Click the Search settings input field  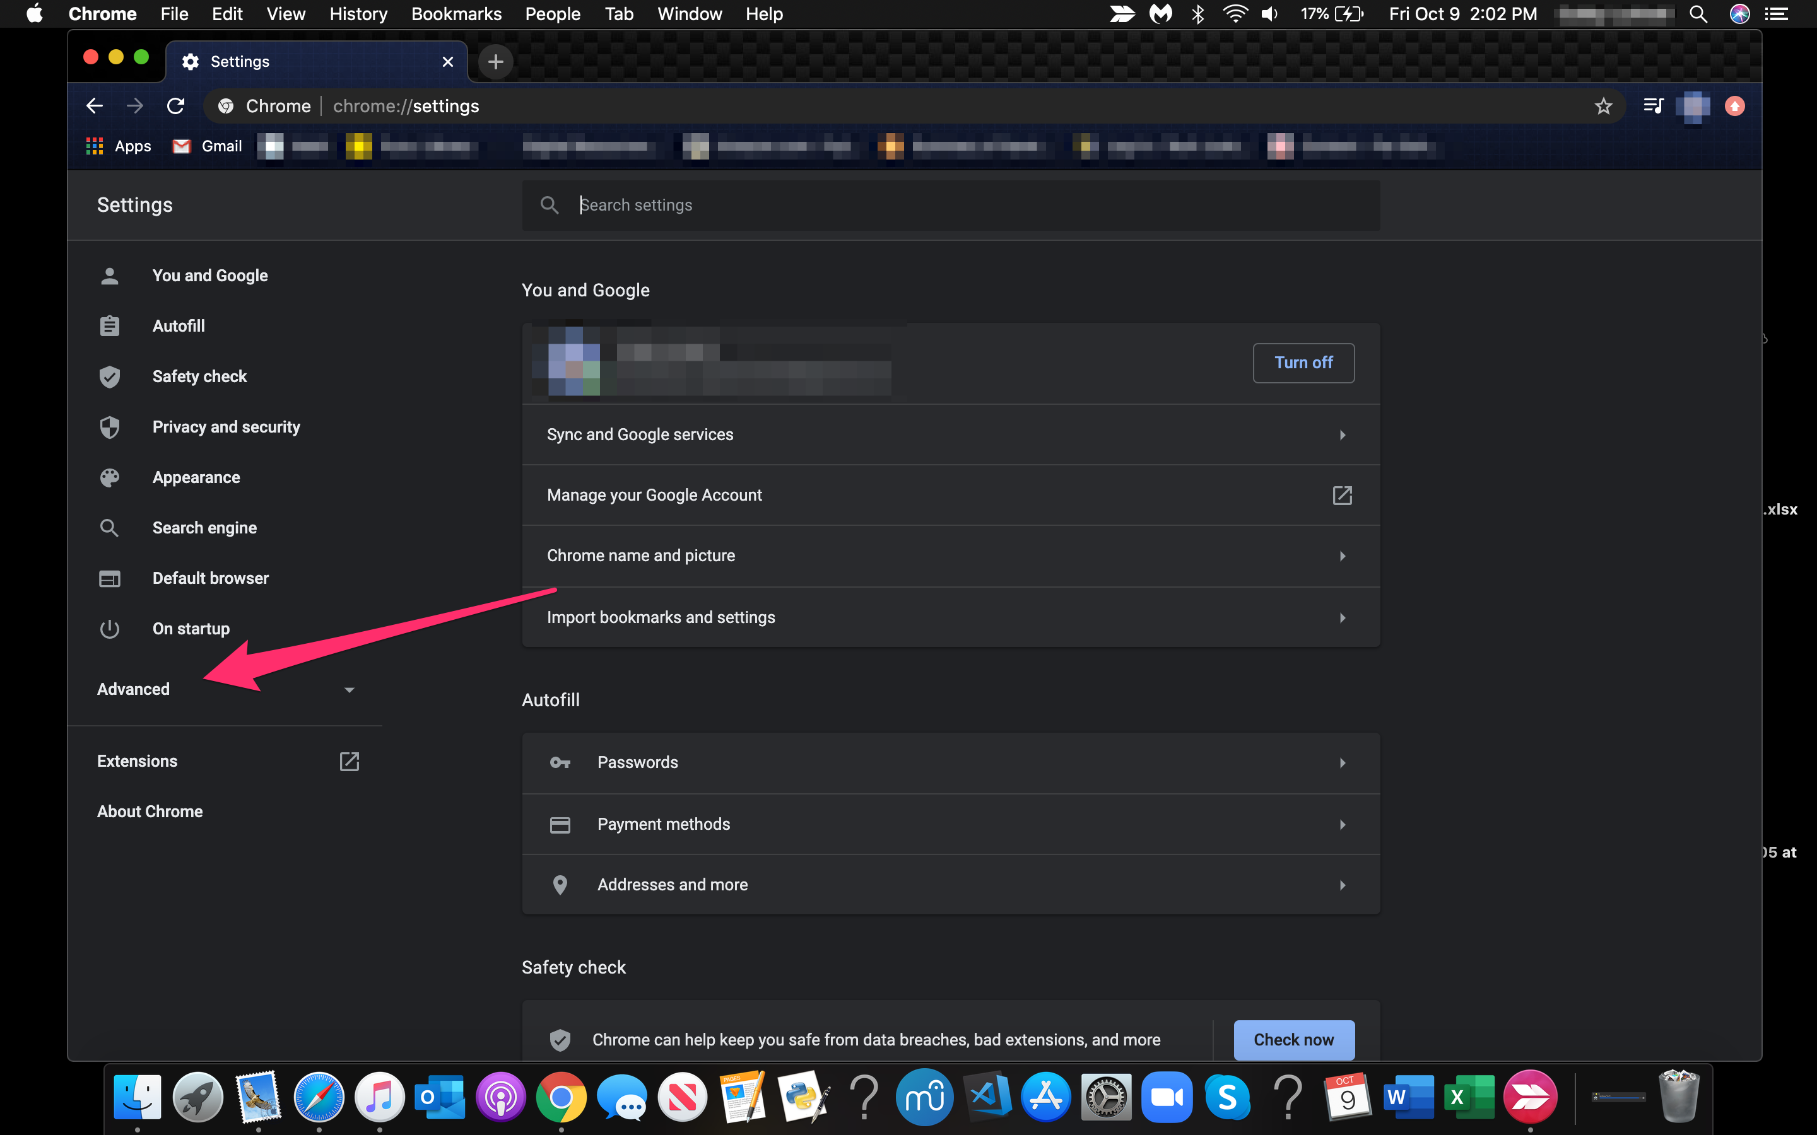pos(951,204)
